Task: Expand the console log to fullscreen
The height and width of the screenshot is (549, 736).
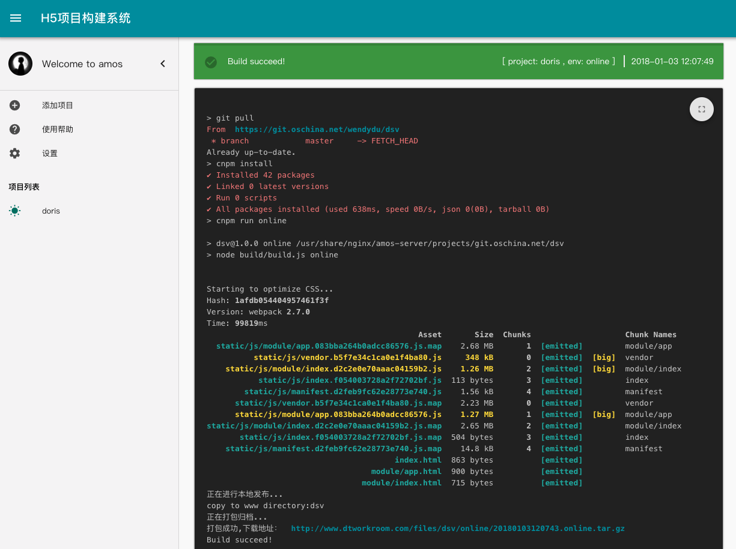Action: point(701,109)
